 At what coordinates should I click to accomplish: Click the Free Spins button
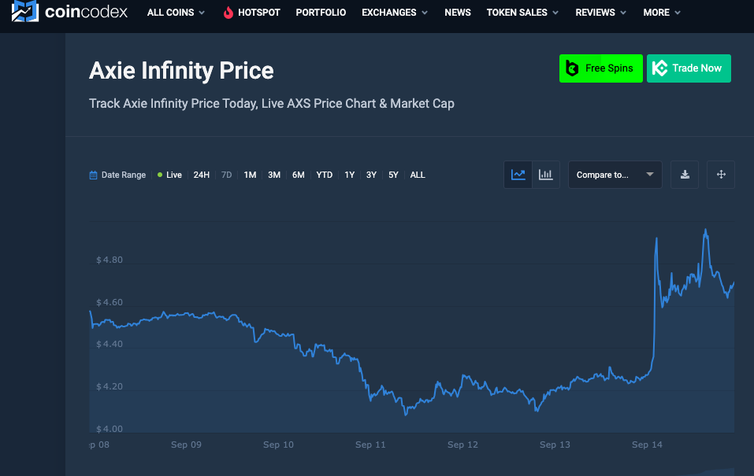601,68
